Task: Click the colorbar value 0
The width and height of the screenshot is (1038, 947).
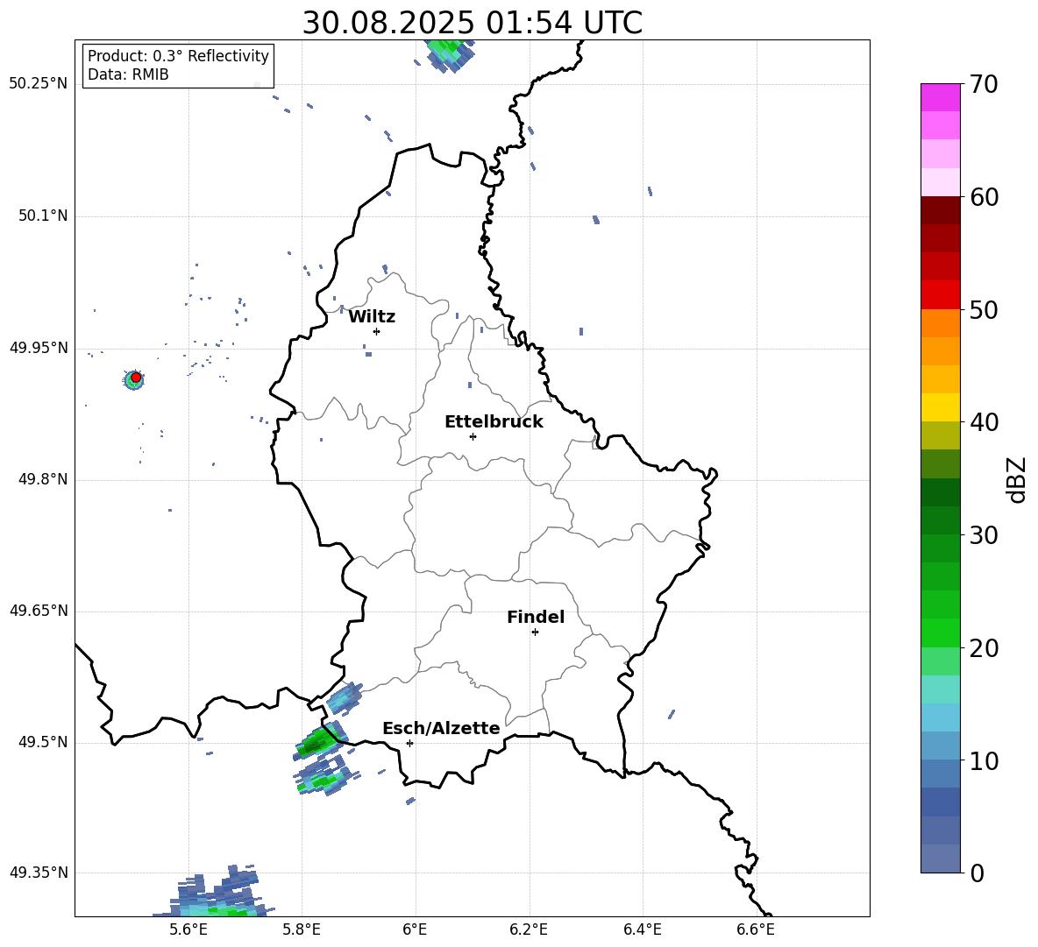Action: coord(977,873)
